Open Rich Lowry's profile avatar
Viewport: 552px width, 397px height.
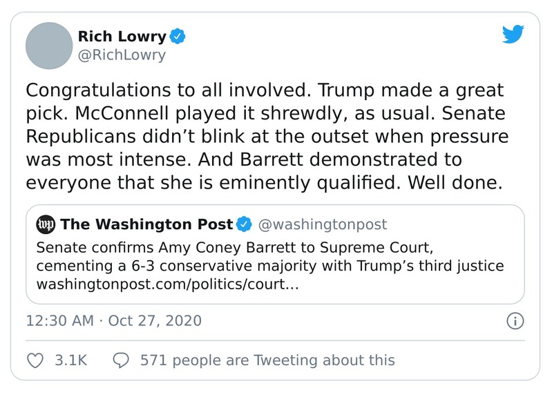point(49,46)
